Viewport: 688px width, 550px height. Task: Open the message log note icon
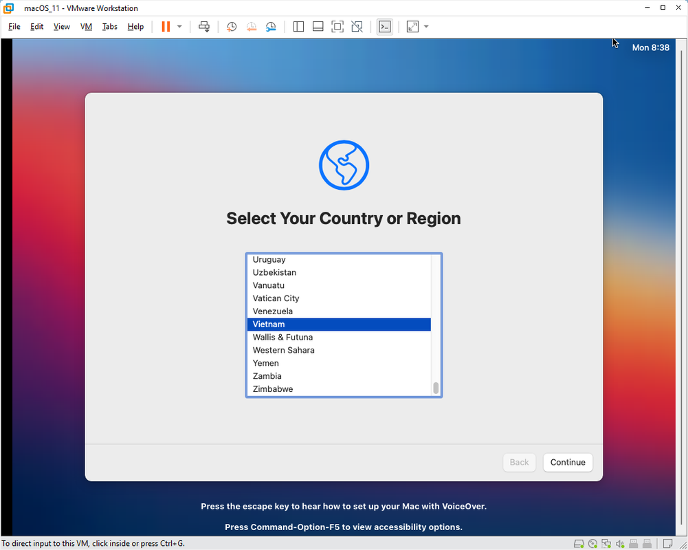[667, 544]
